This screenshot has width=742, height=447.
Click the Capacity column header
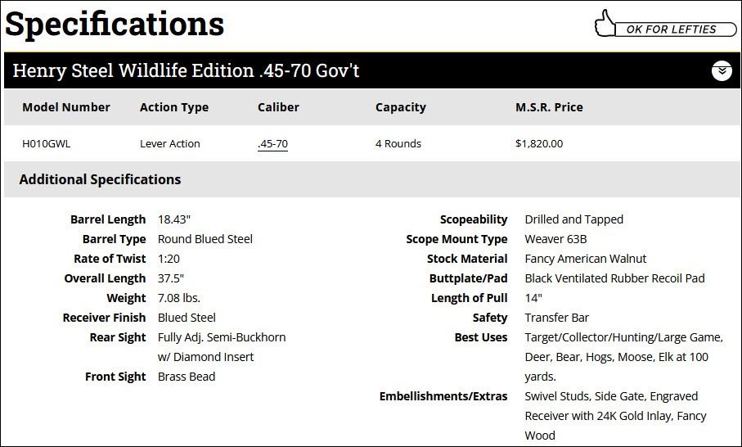(x=400, y=107)
